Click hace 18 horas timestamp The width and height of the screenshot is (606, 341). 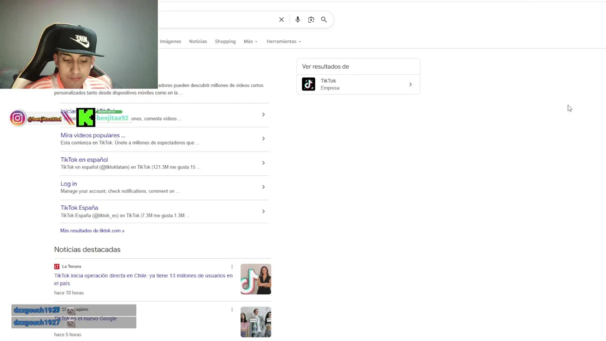click(x=69, y=293)
